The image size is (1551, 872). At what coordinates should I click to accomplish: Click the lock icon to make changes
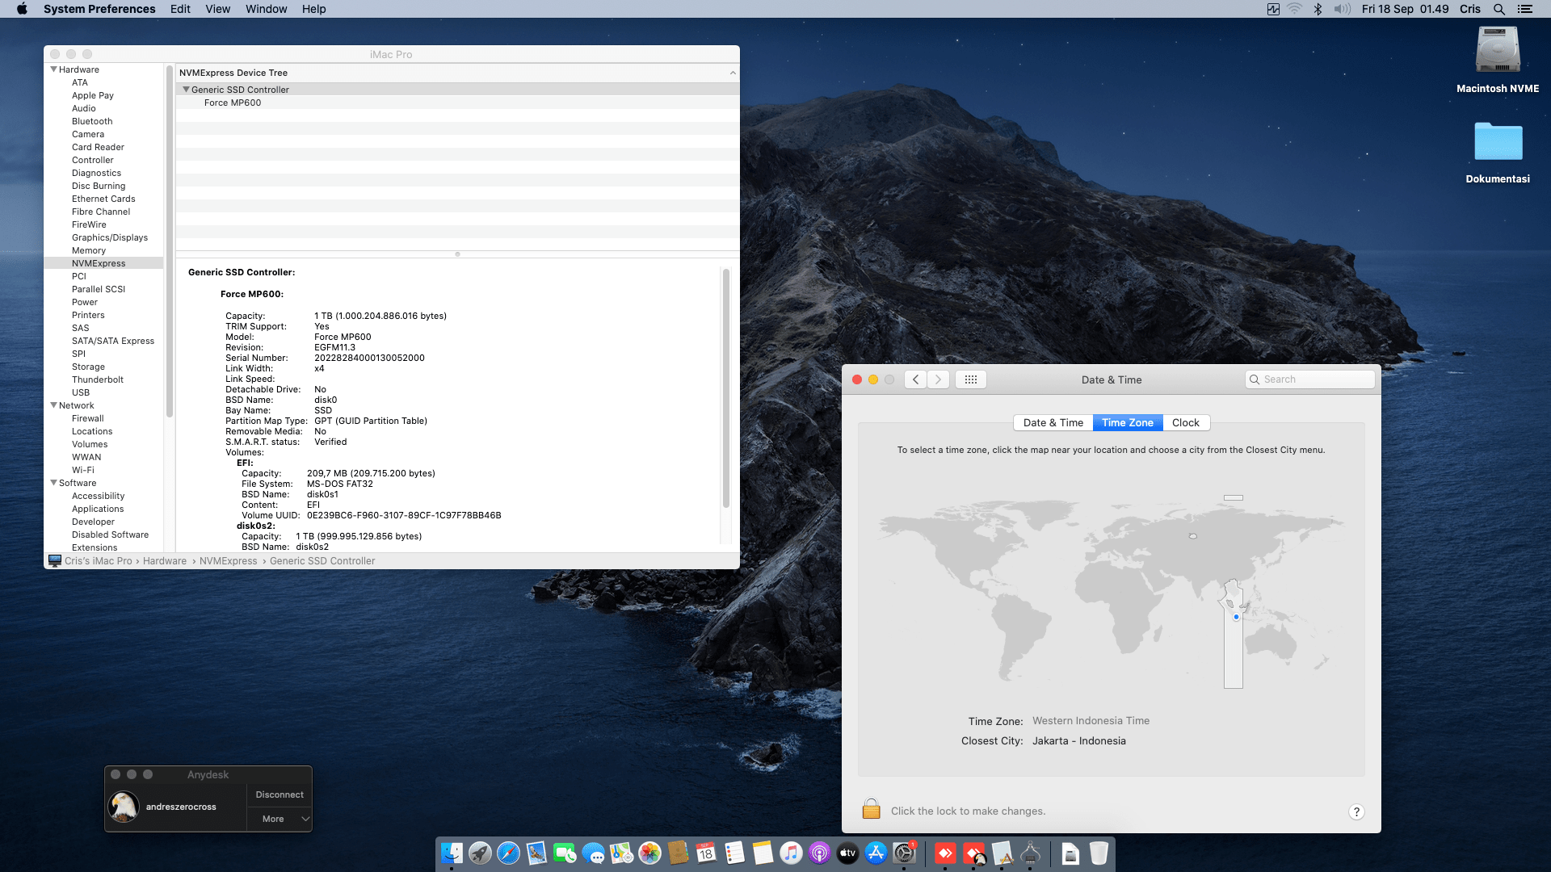click(871, 809)
